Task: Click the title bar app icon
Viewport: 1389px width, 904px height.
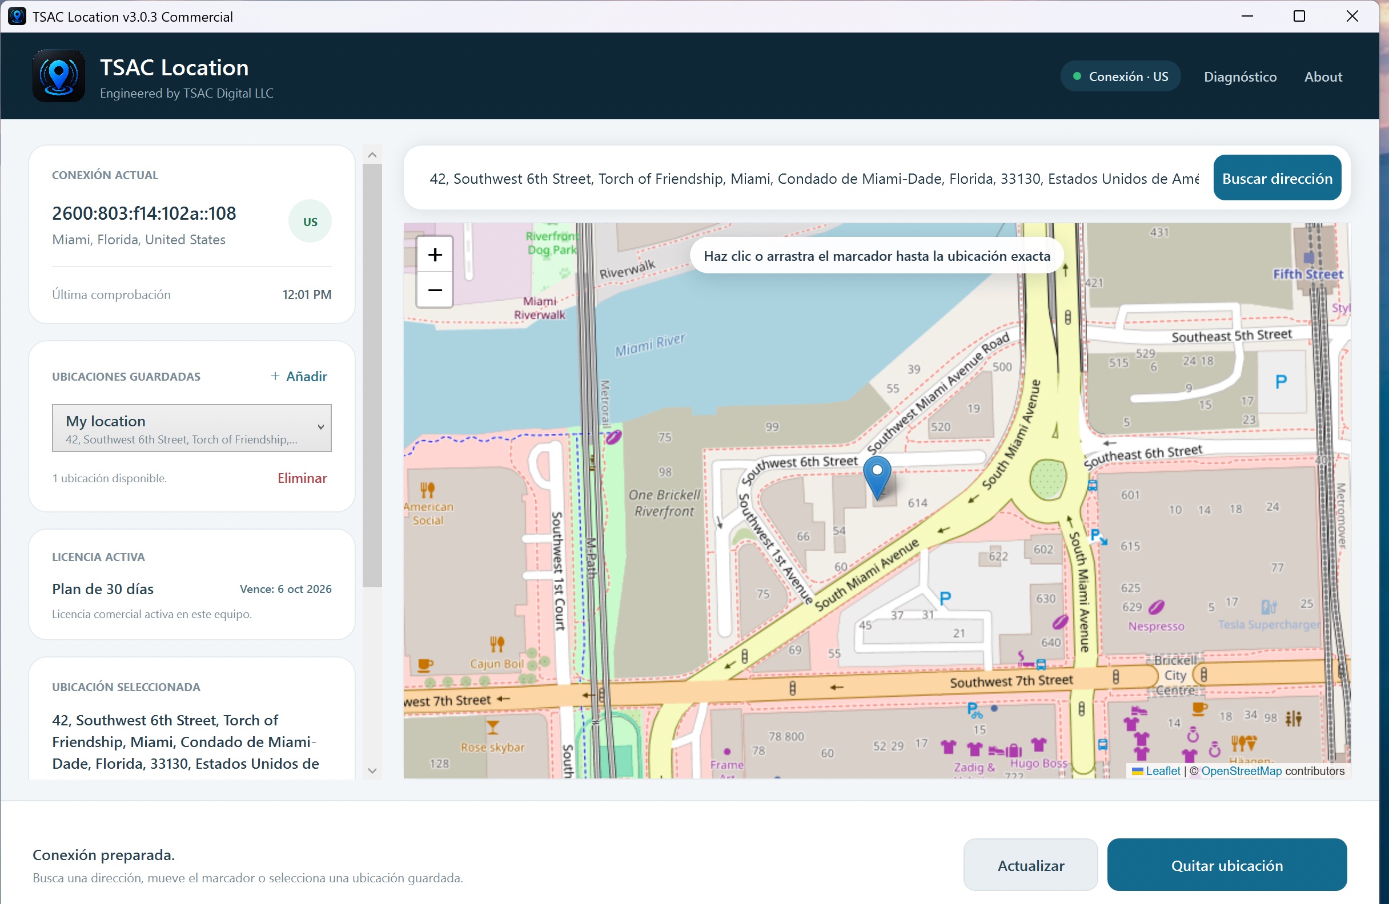Action: [17, 17]
